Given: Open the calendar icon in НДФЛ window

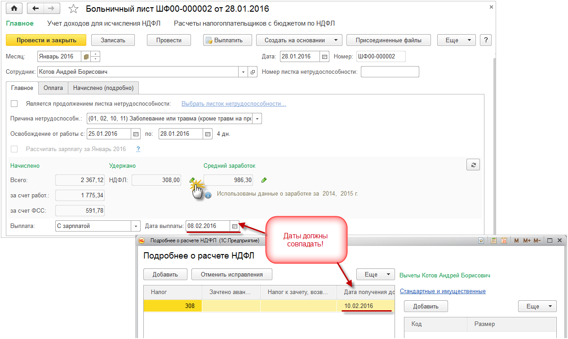Looking at the screenshot, I should click(504, 241).
